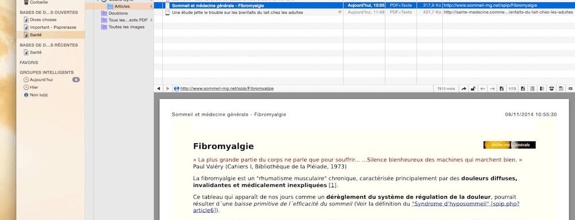Go back with the left navigation arrow

tap(159, 88)
